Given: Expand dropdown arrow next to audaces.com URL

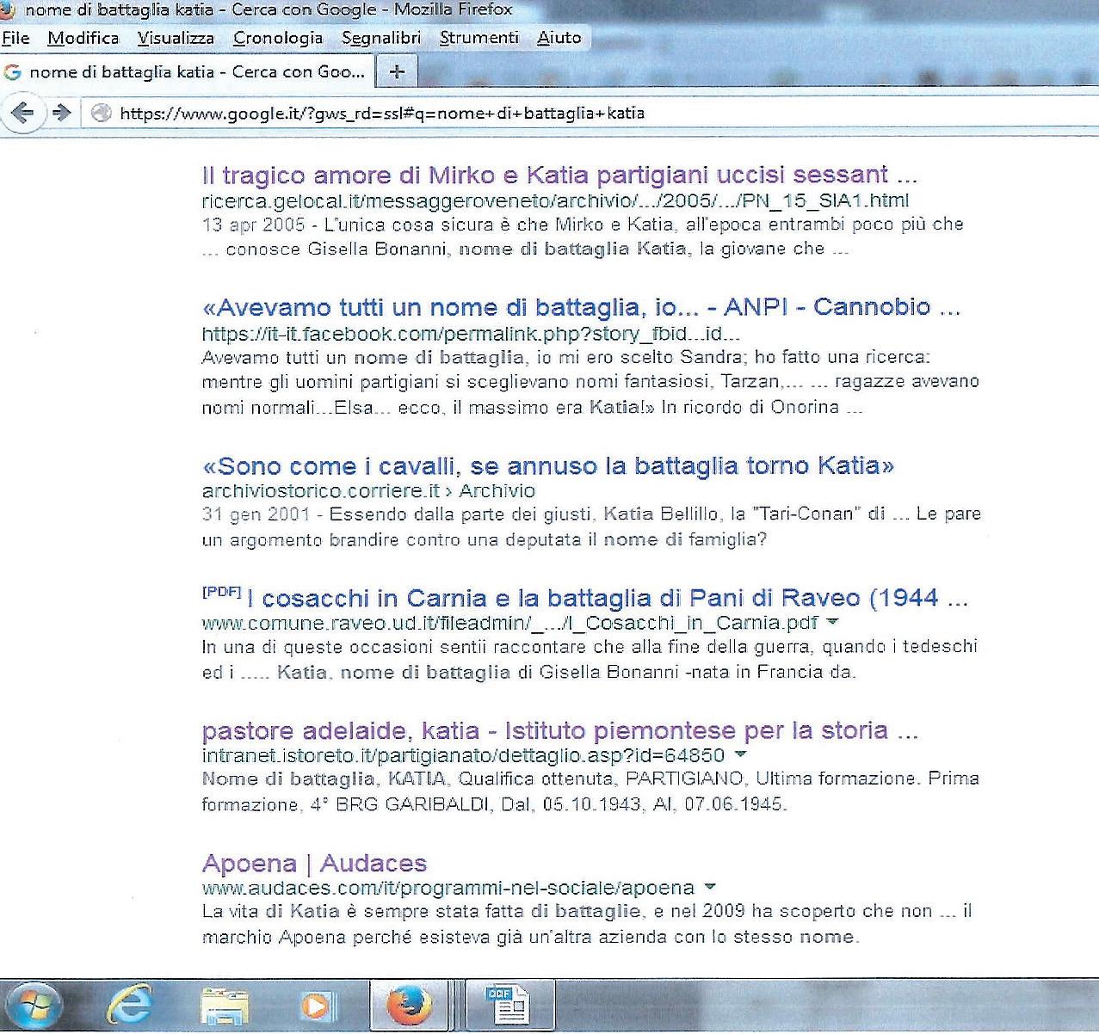Looking at the screenshot, I should click(710, 888).
